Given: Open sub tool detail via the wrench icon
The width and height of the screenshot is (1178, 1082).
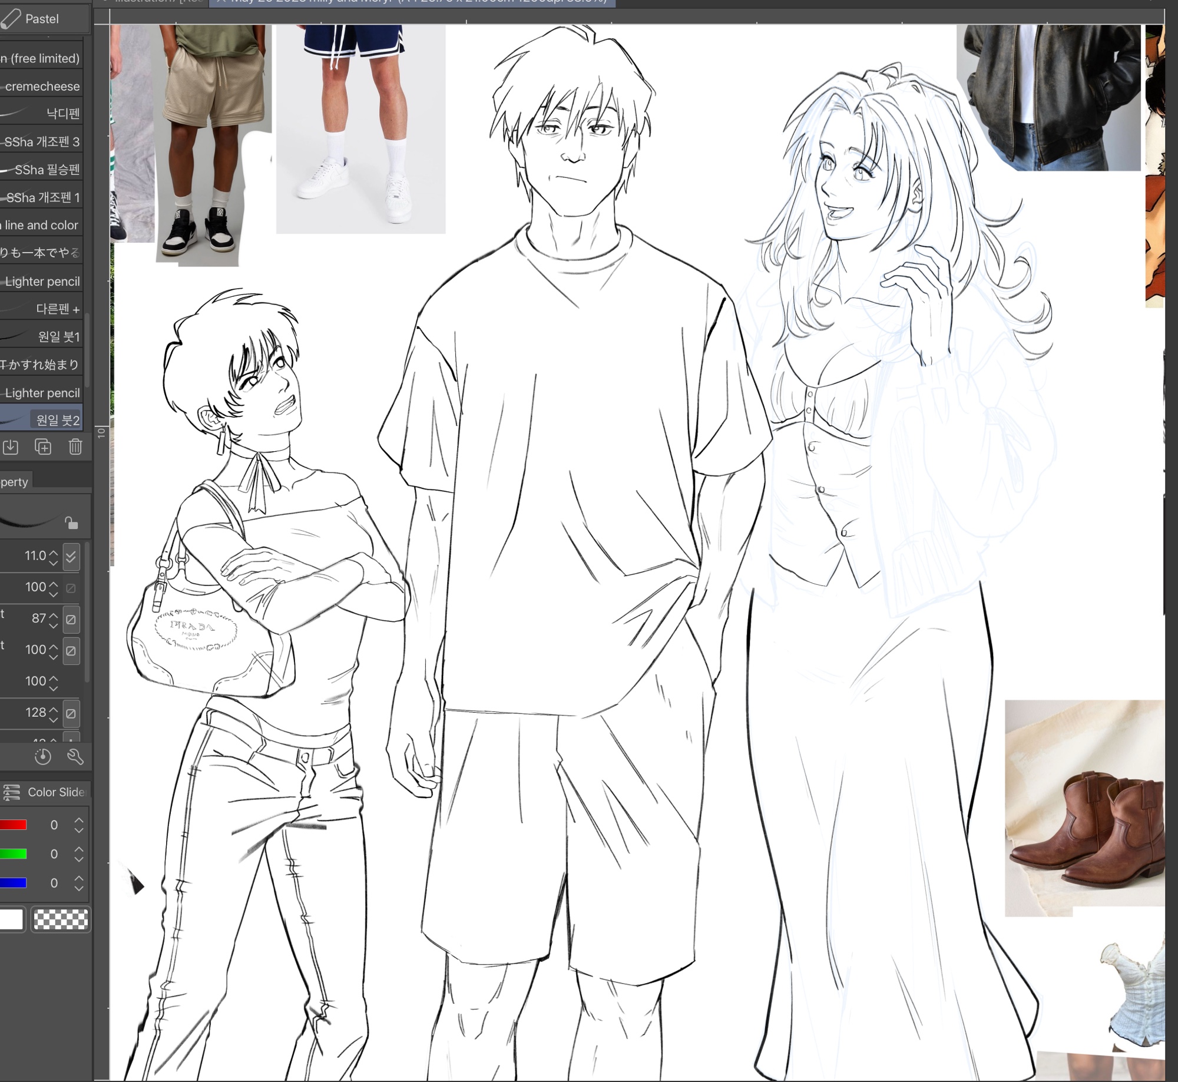Looking at the screenshot, I should pos(75,757).
